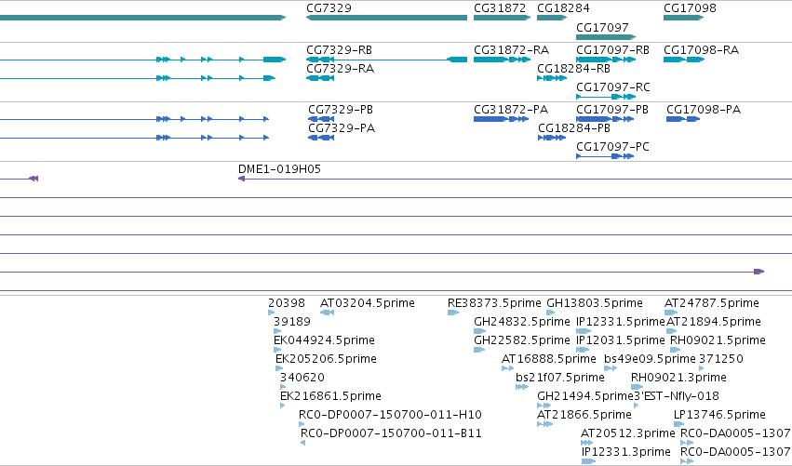Click the bs49e09.5prime label

(650, 359)
